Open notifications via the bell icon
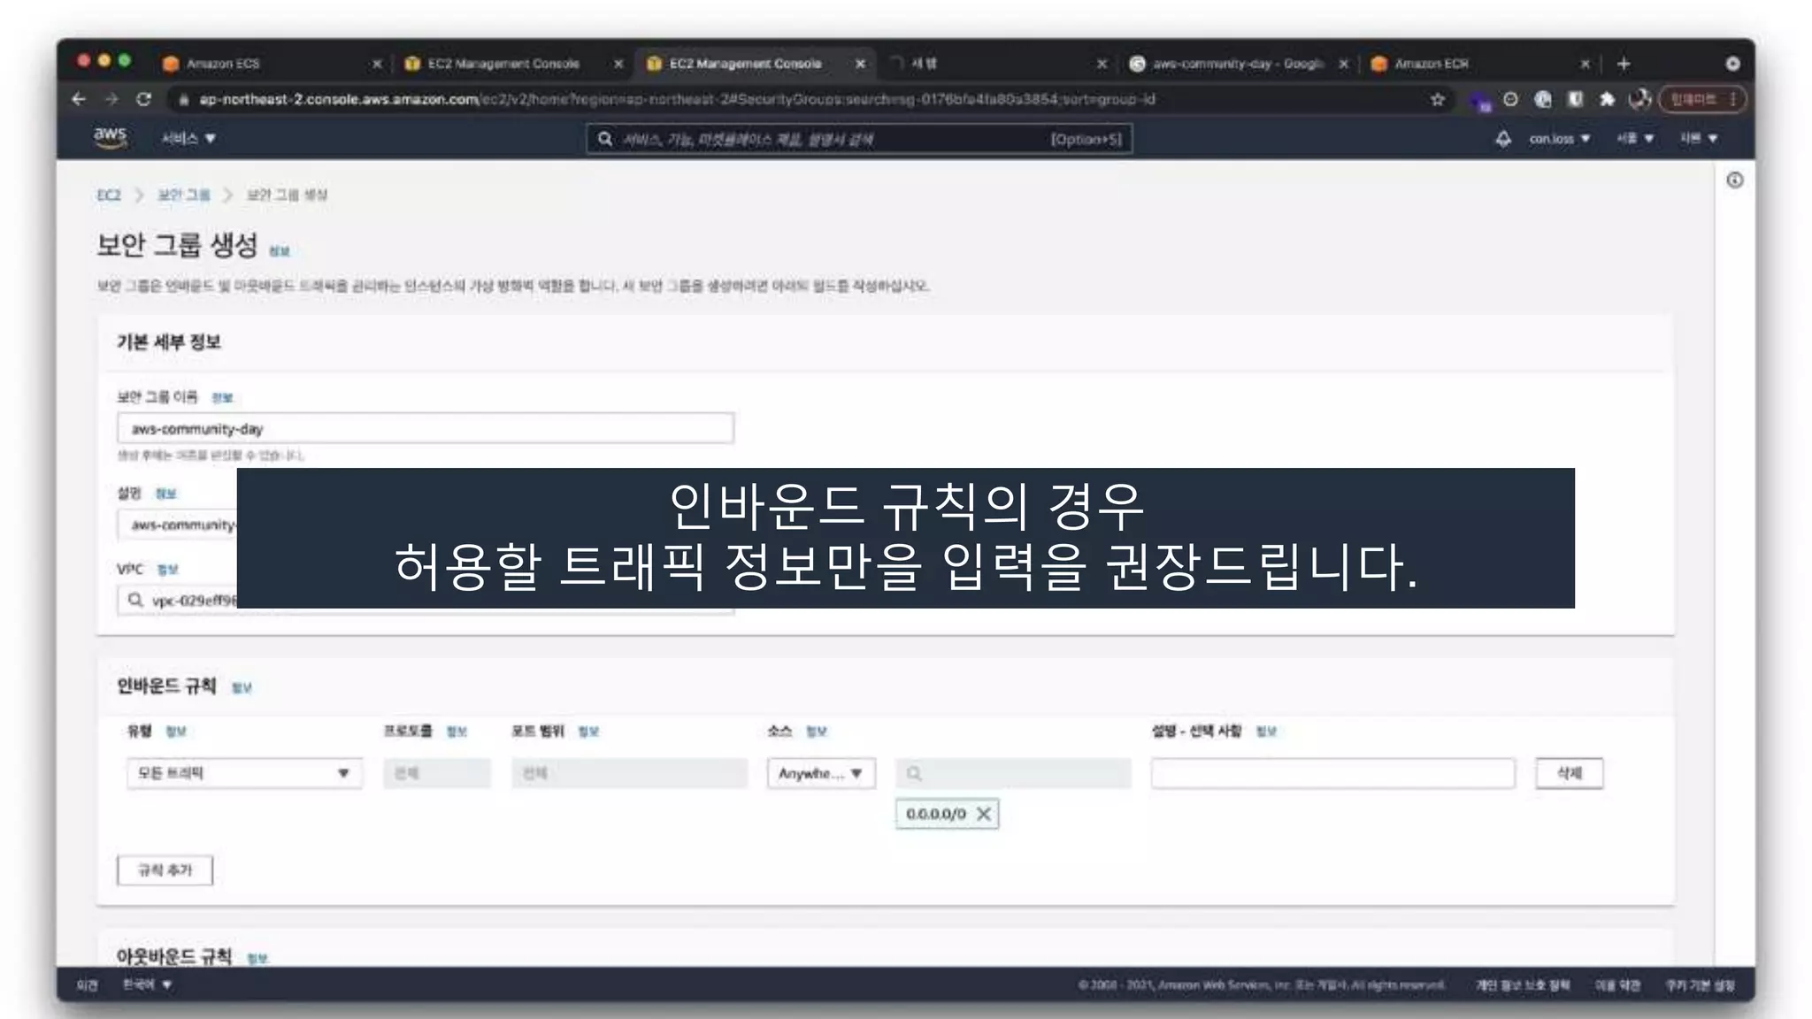The height and width of the screenshot is (1019, 1812). (1503, 139)
